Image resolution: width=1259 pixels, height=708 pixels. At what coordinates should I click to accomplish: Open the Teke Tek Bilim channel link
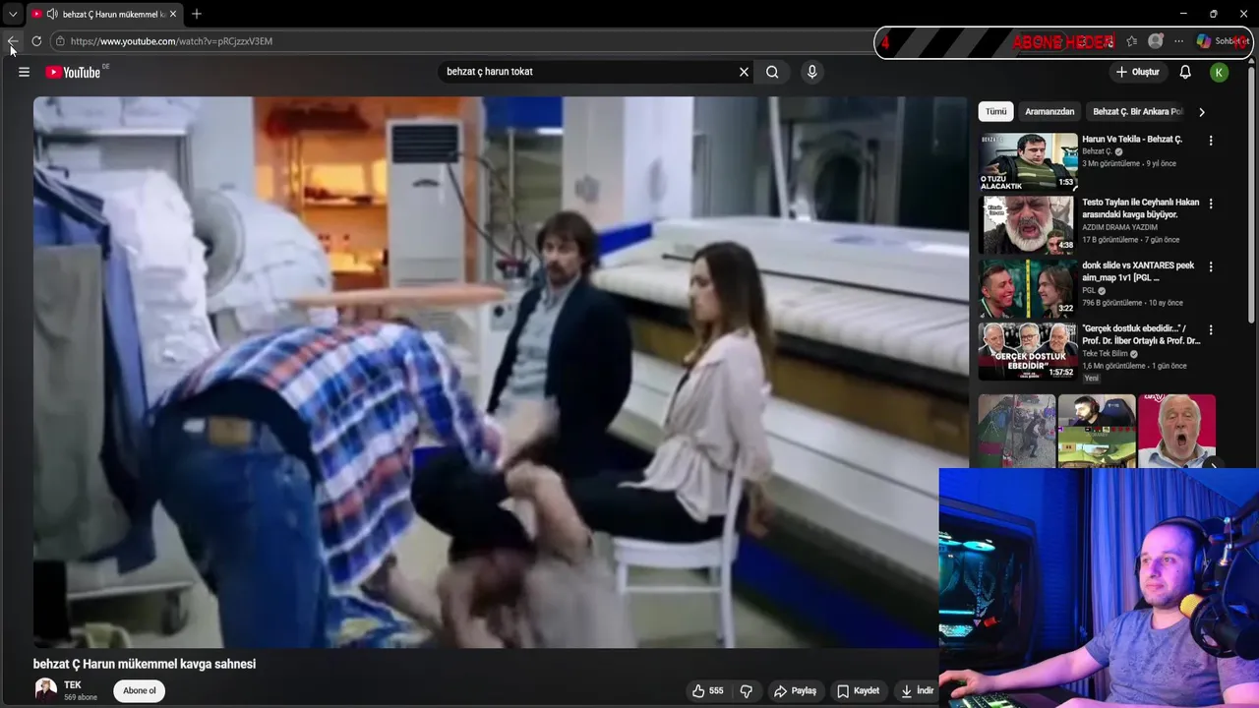1105,354
